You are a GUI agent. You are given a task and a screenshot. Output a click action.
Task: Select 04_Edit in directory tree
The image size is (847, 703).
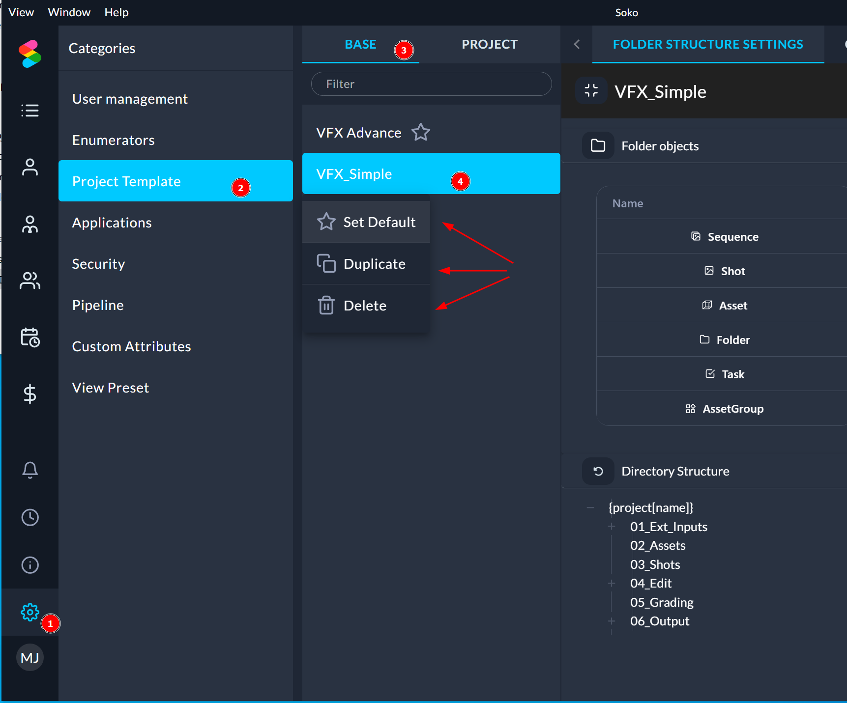click(x=651, y=583)
